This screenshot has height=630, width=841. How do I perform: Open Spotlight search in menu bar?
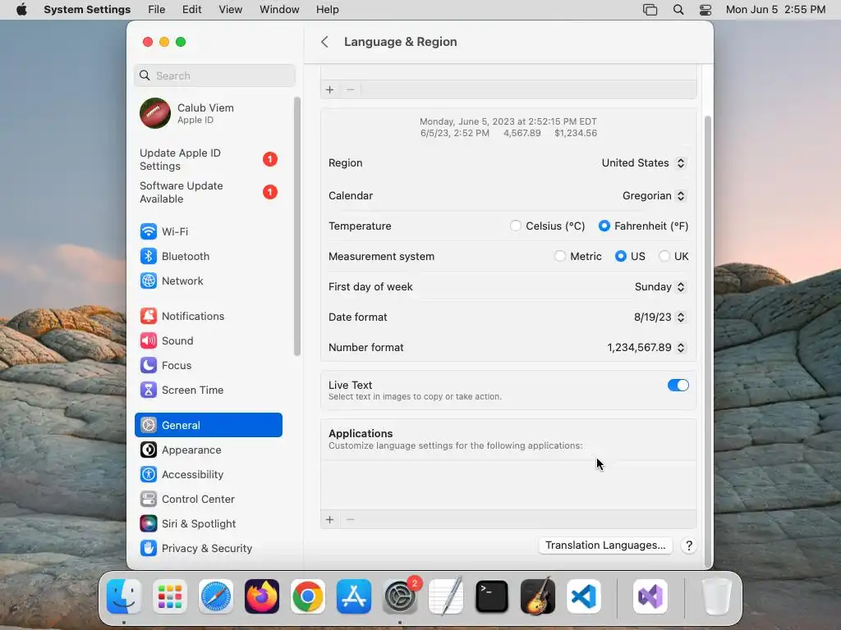click(x=678, y=10)
